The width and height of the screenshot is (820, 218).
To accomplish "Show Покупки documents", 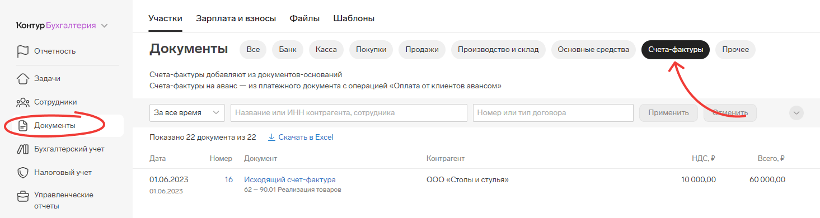I will [371, 50].
